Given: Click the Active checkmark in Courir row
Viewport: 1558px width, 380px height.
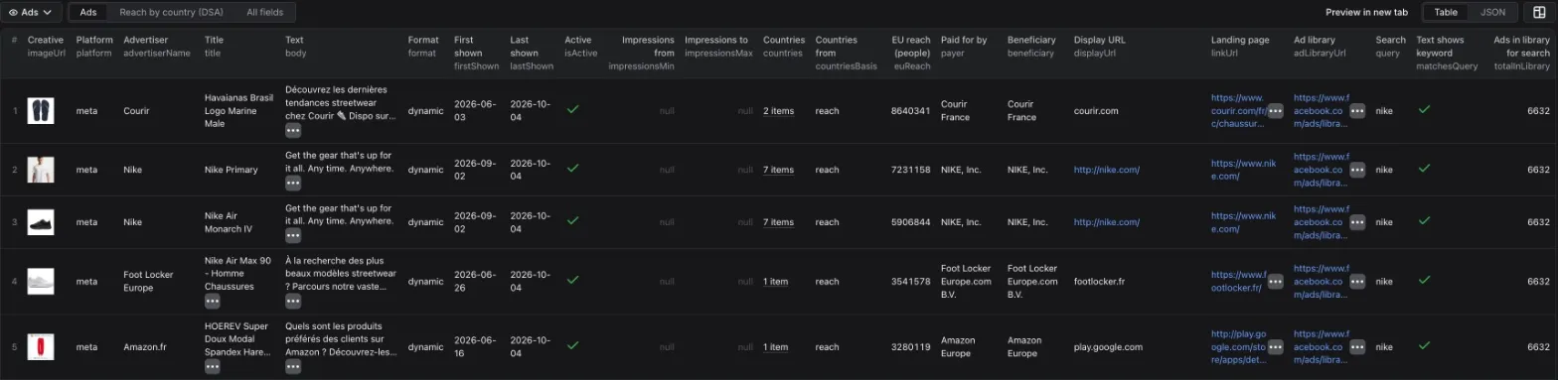Looking at the screenshot, I should tap(572, 110).
